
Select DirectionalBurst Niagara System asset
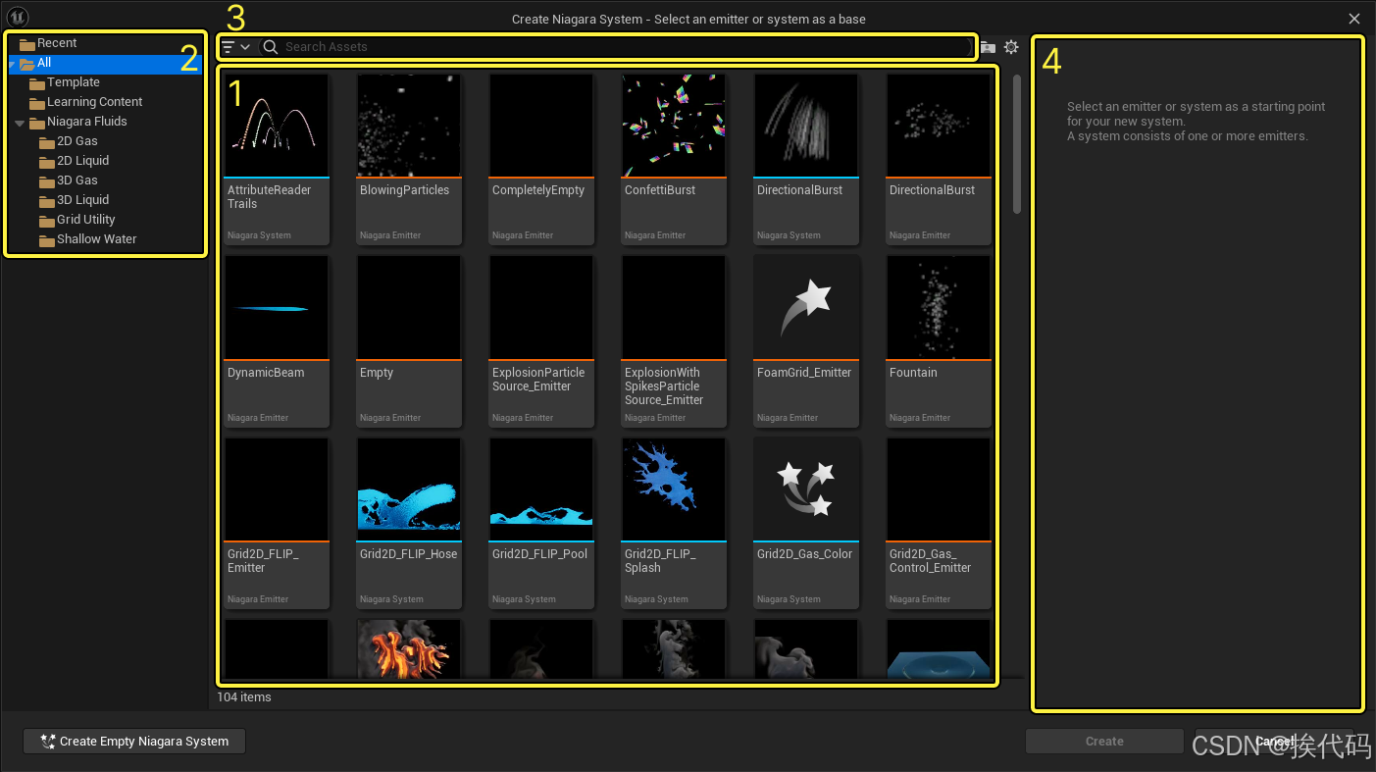click(x=806, y=159)
